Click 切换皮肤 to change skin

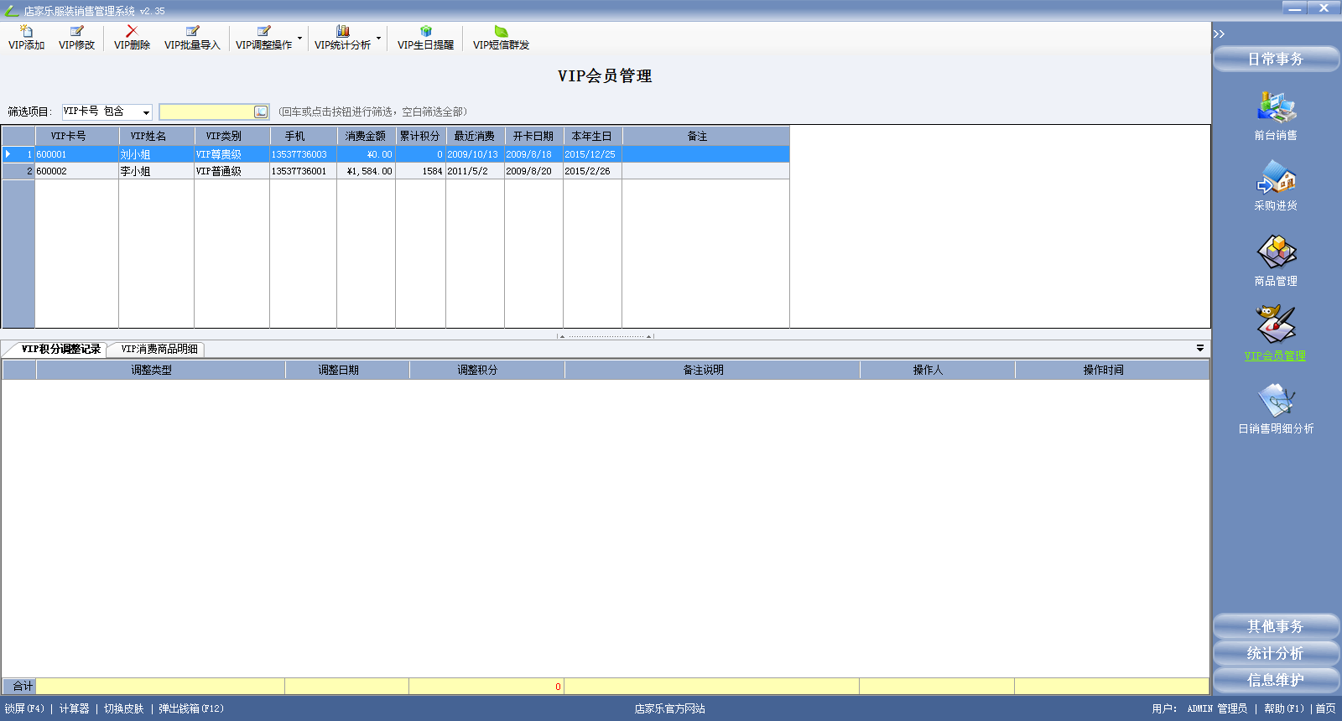tap(123, 708)
